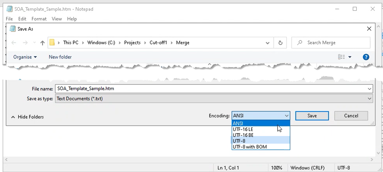Cancel the Save As dialog
The width and height of the screenshot is (383, 172).
351,116
